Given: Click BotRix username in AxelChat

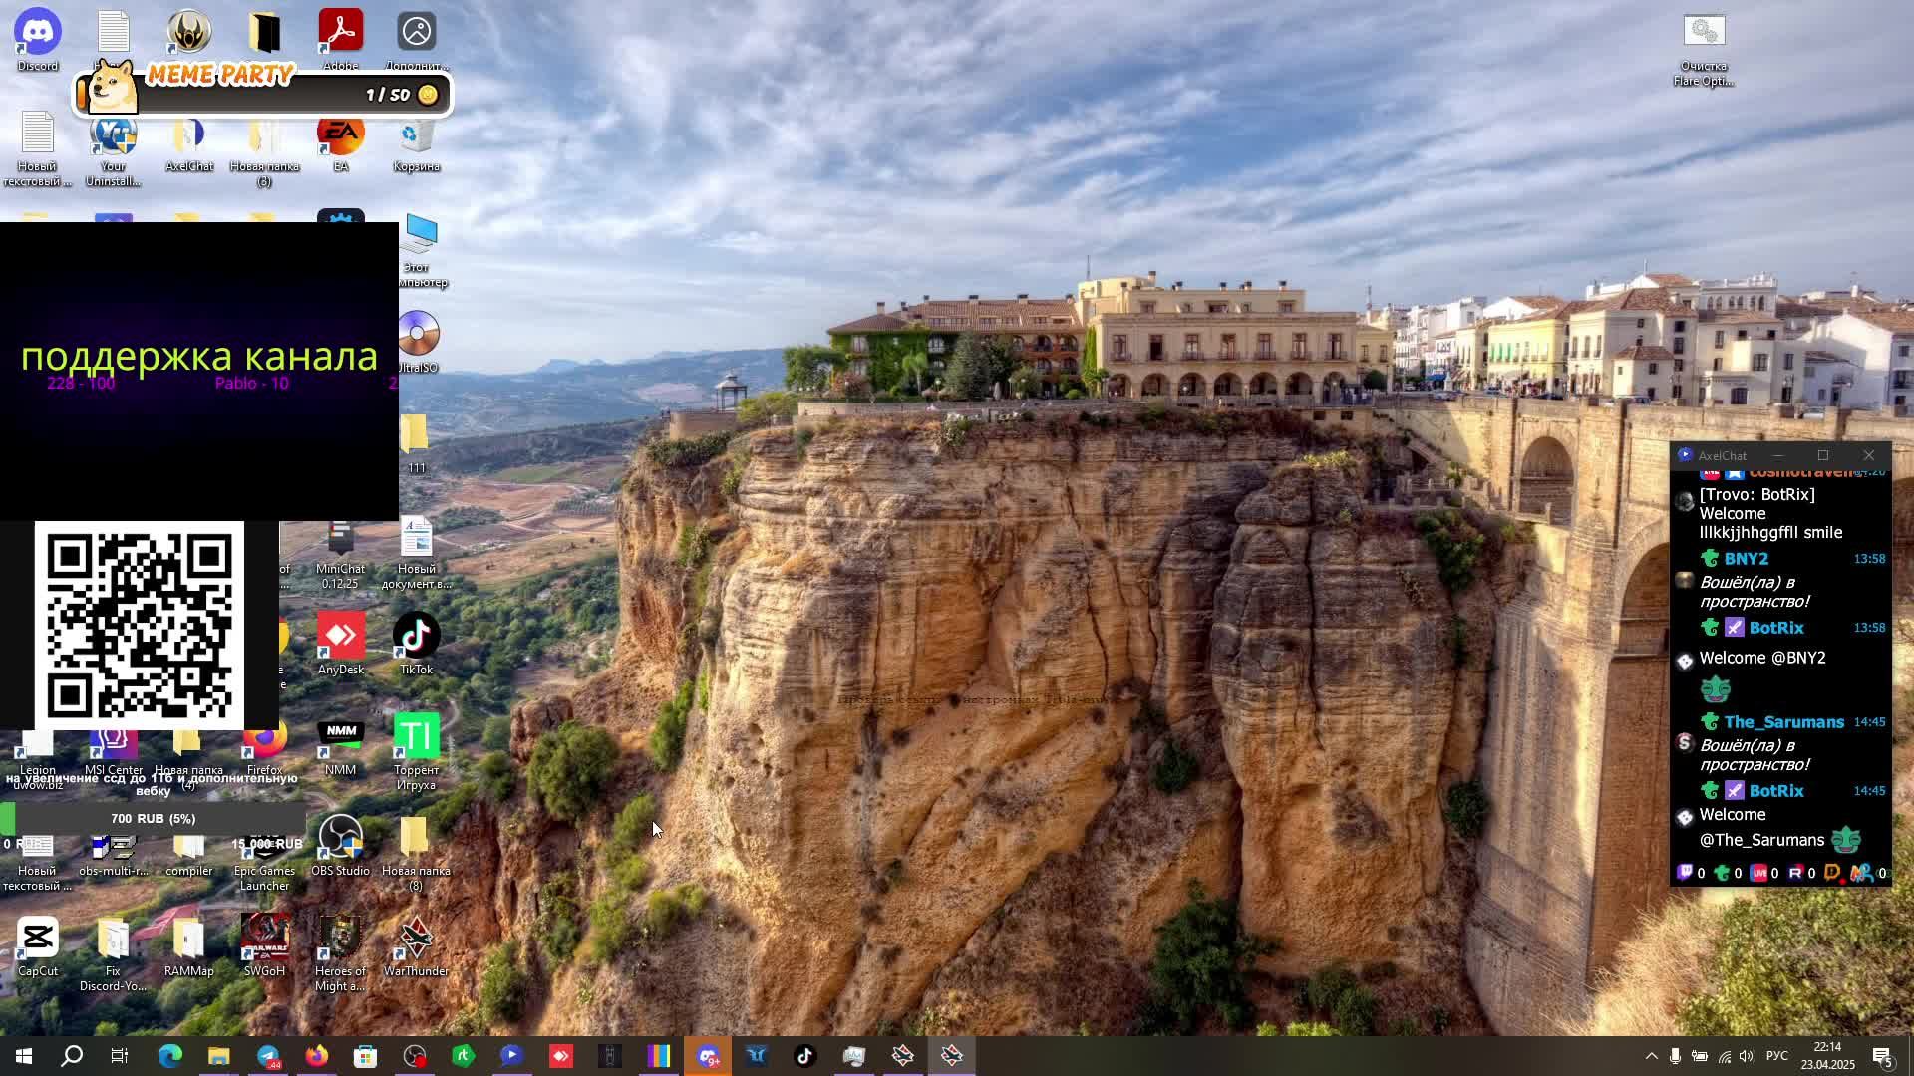Looking at the screenshot, I should [x=1775, y=628].
